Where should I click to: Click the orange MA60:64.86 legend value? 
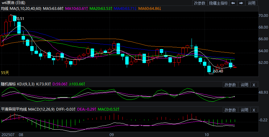(149, 8)
